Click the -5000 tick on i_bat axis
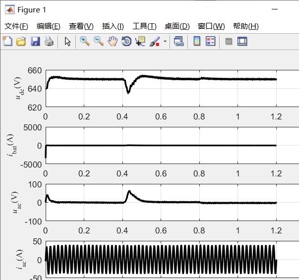Screen dimensions: 299x280 [31, 165]
